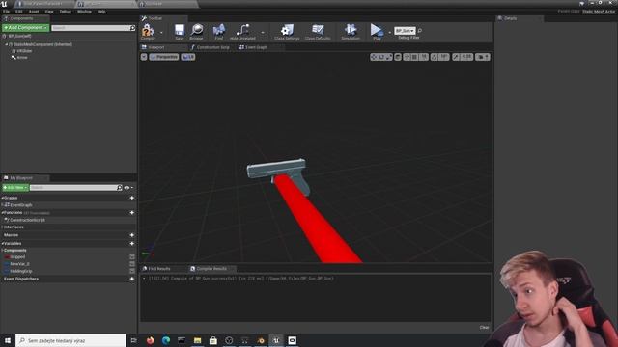The height and width of the screenshot is (347, 618).
Task: Click the search icon in My Blueprint panel
Action: [120, 188]
